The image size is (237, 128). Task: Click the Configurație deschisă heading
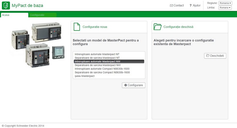tap(178, 27)
